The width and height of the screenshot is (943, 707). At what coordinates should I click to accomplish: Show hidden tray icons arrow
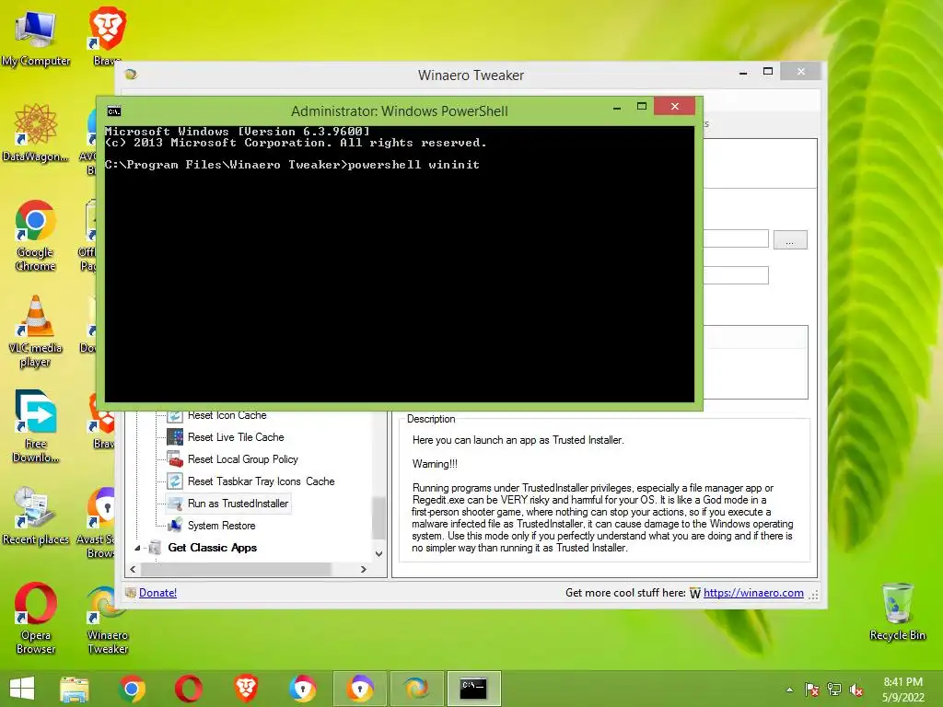point(789,690)
